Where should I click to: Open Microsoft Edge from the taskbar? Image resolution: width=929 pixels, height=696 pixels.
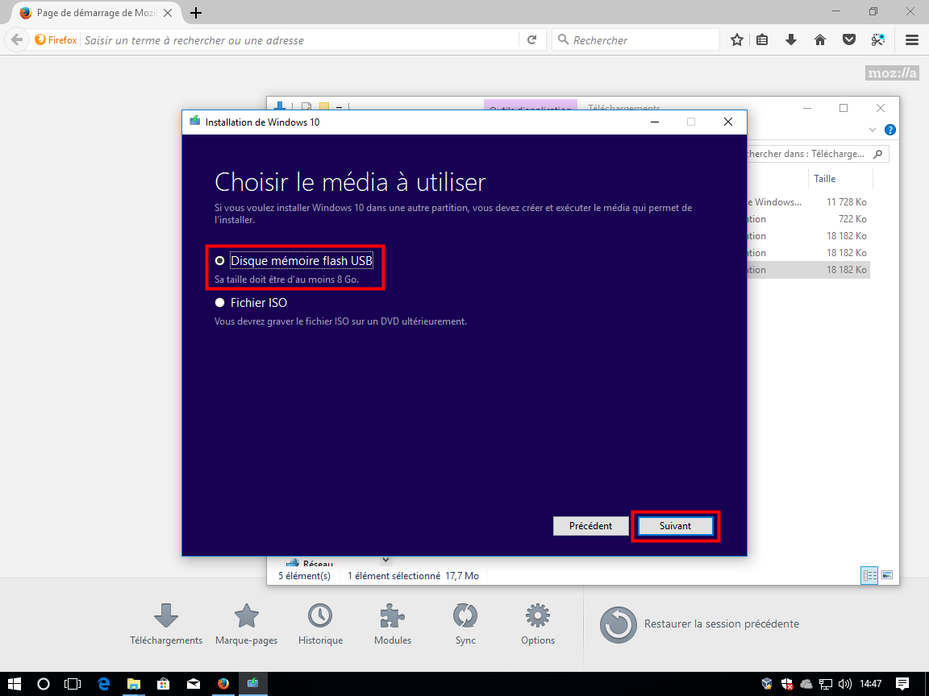coord(104,684)
